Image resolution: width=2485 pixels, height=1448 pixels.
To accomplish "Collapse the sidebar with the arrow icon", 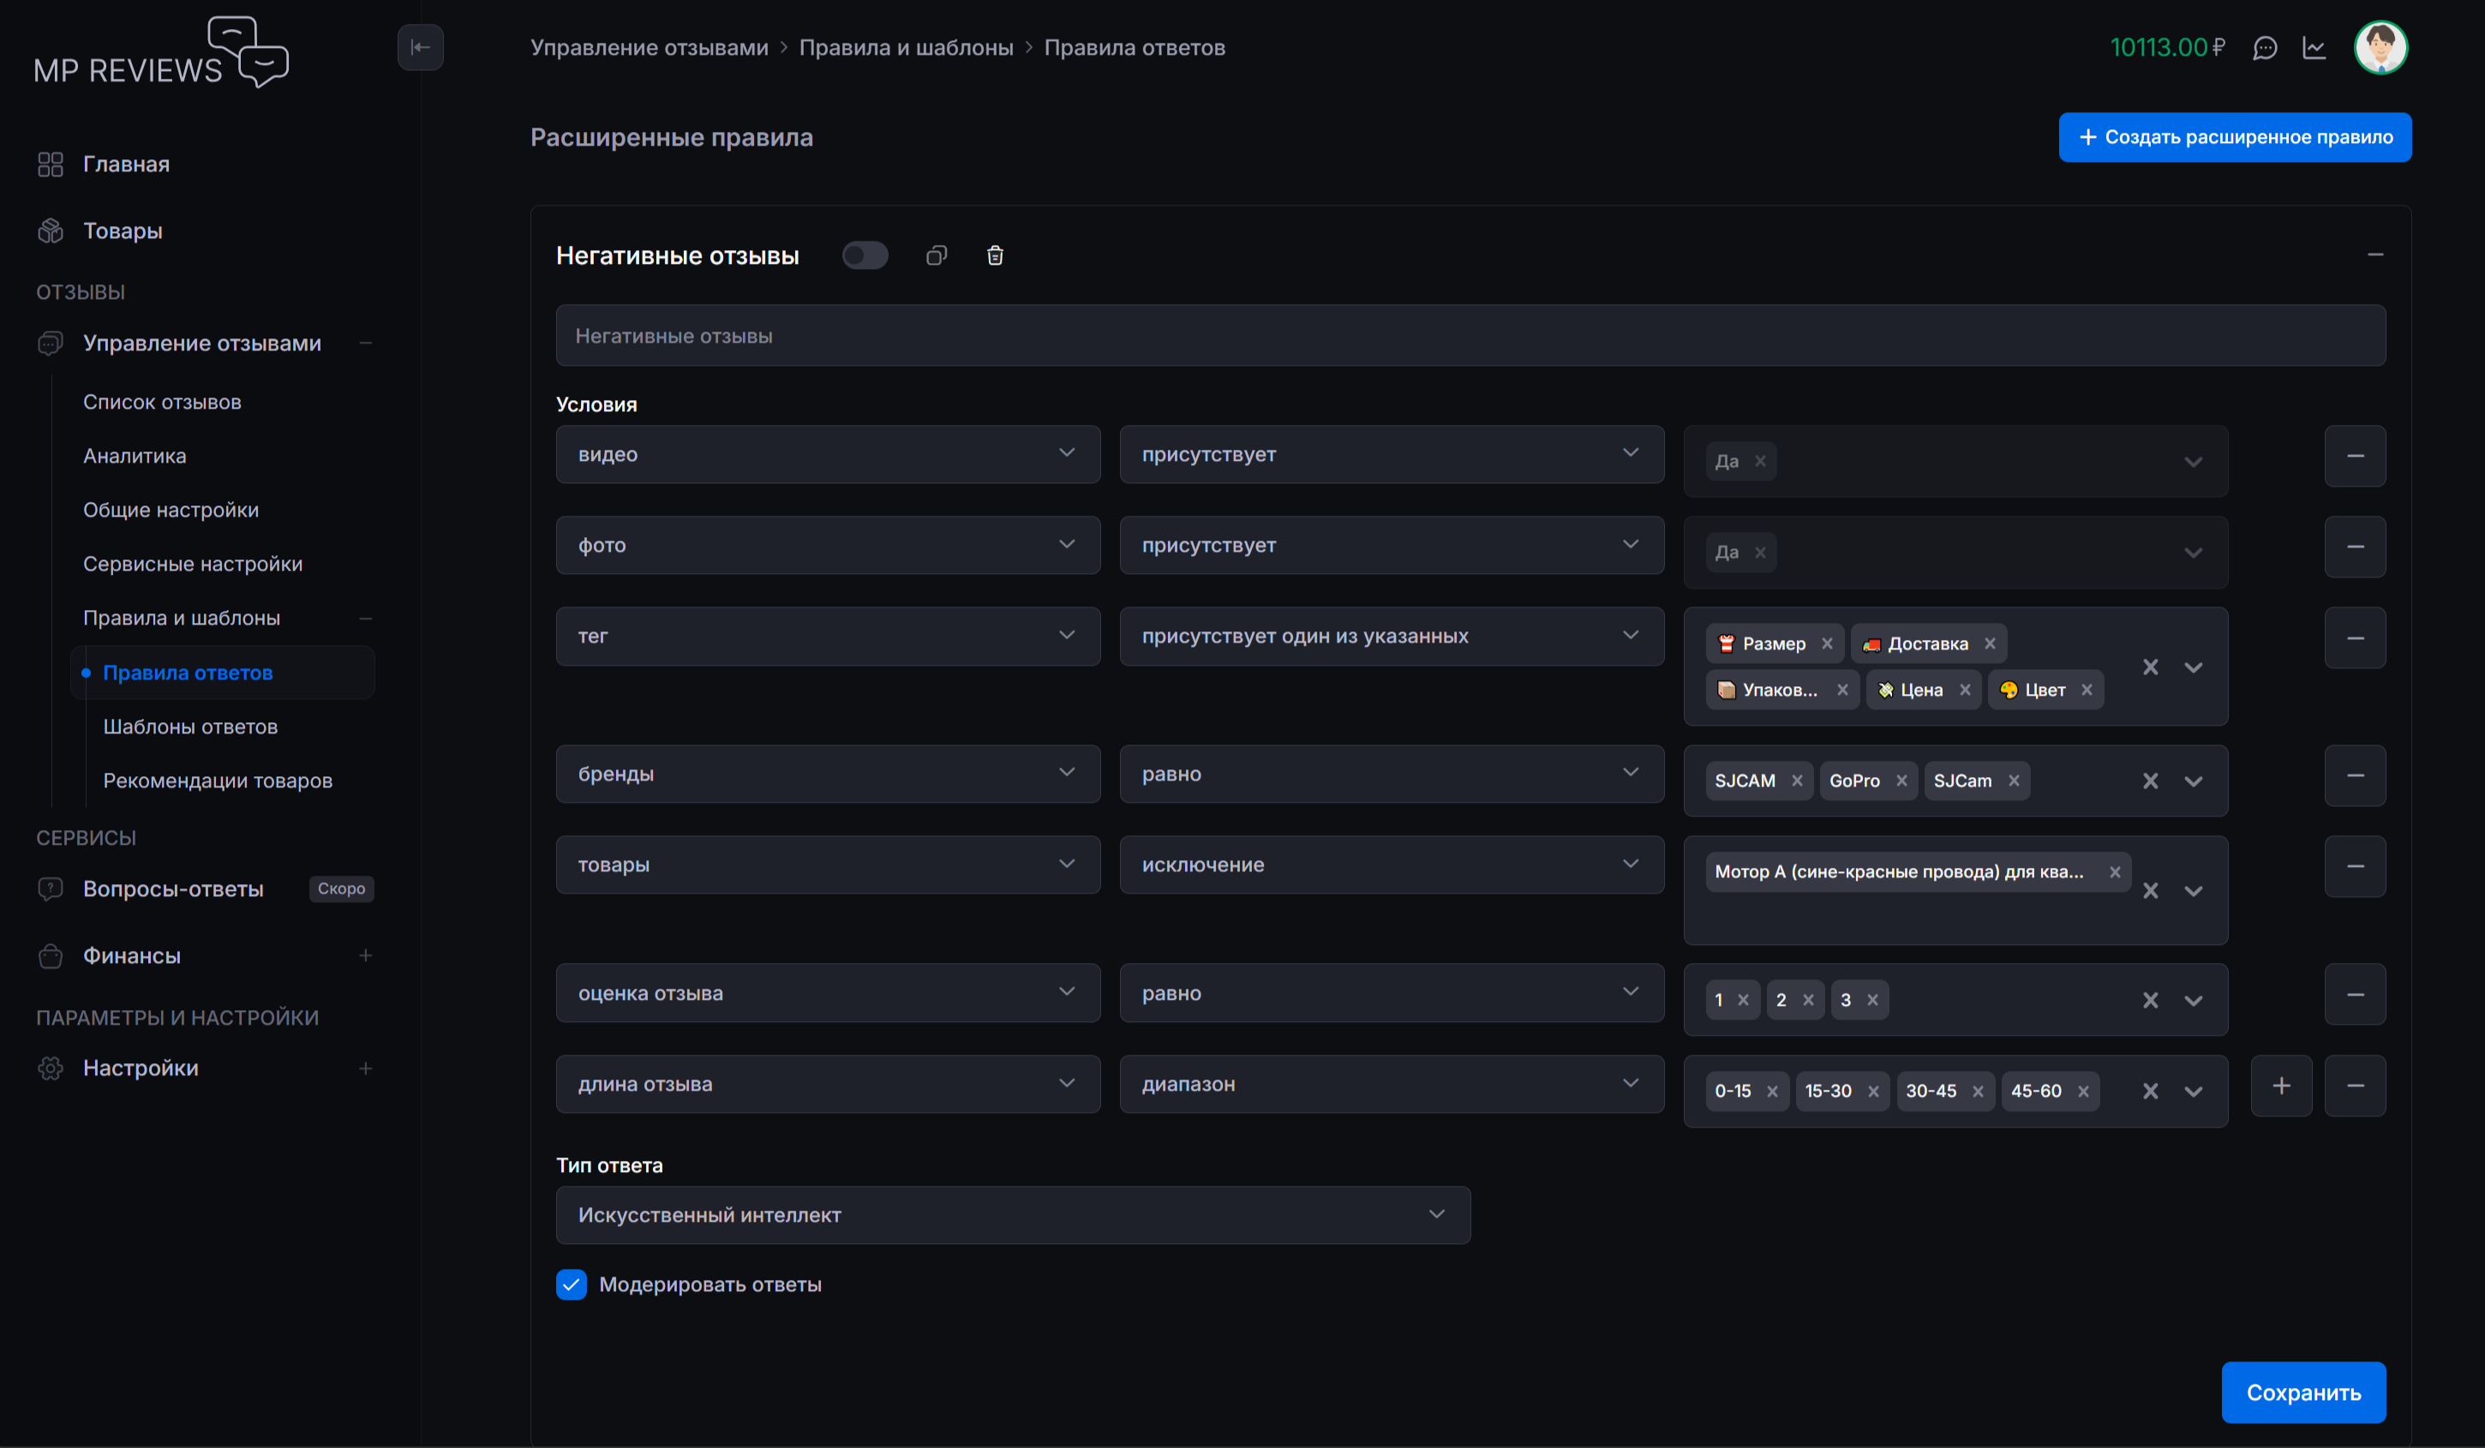I will pos(420,47).
